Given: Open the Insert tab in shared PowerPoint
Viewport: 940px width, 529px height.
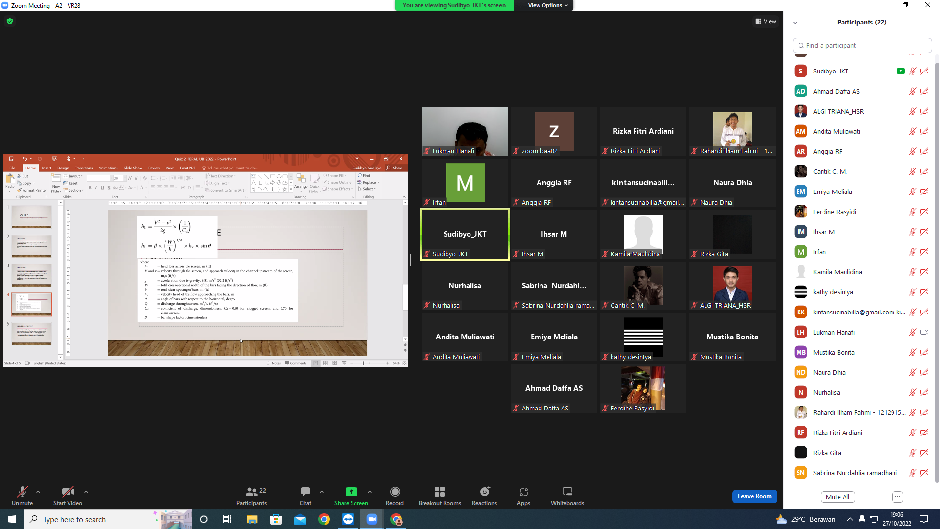Looking at the screenshot, I should 47,168.
